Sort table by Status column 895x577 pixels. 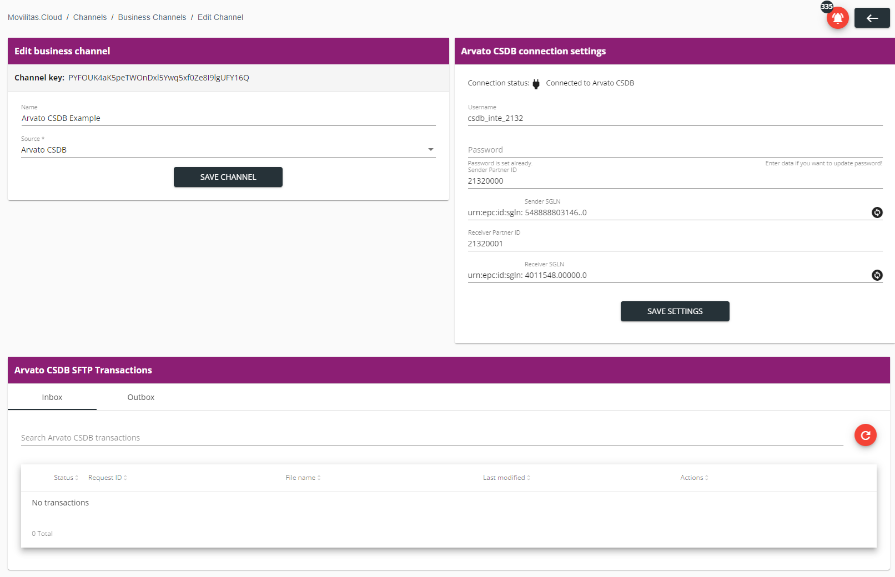click(x=66, y=478)
